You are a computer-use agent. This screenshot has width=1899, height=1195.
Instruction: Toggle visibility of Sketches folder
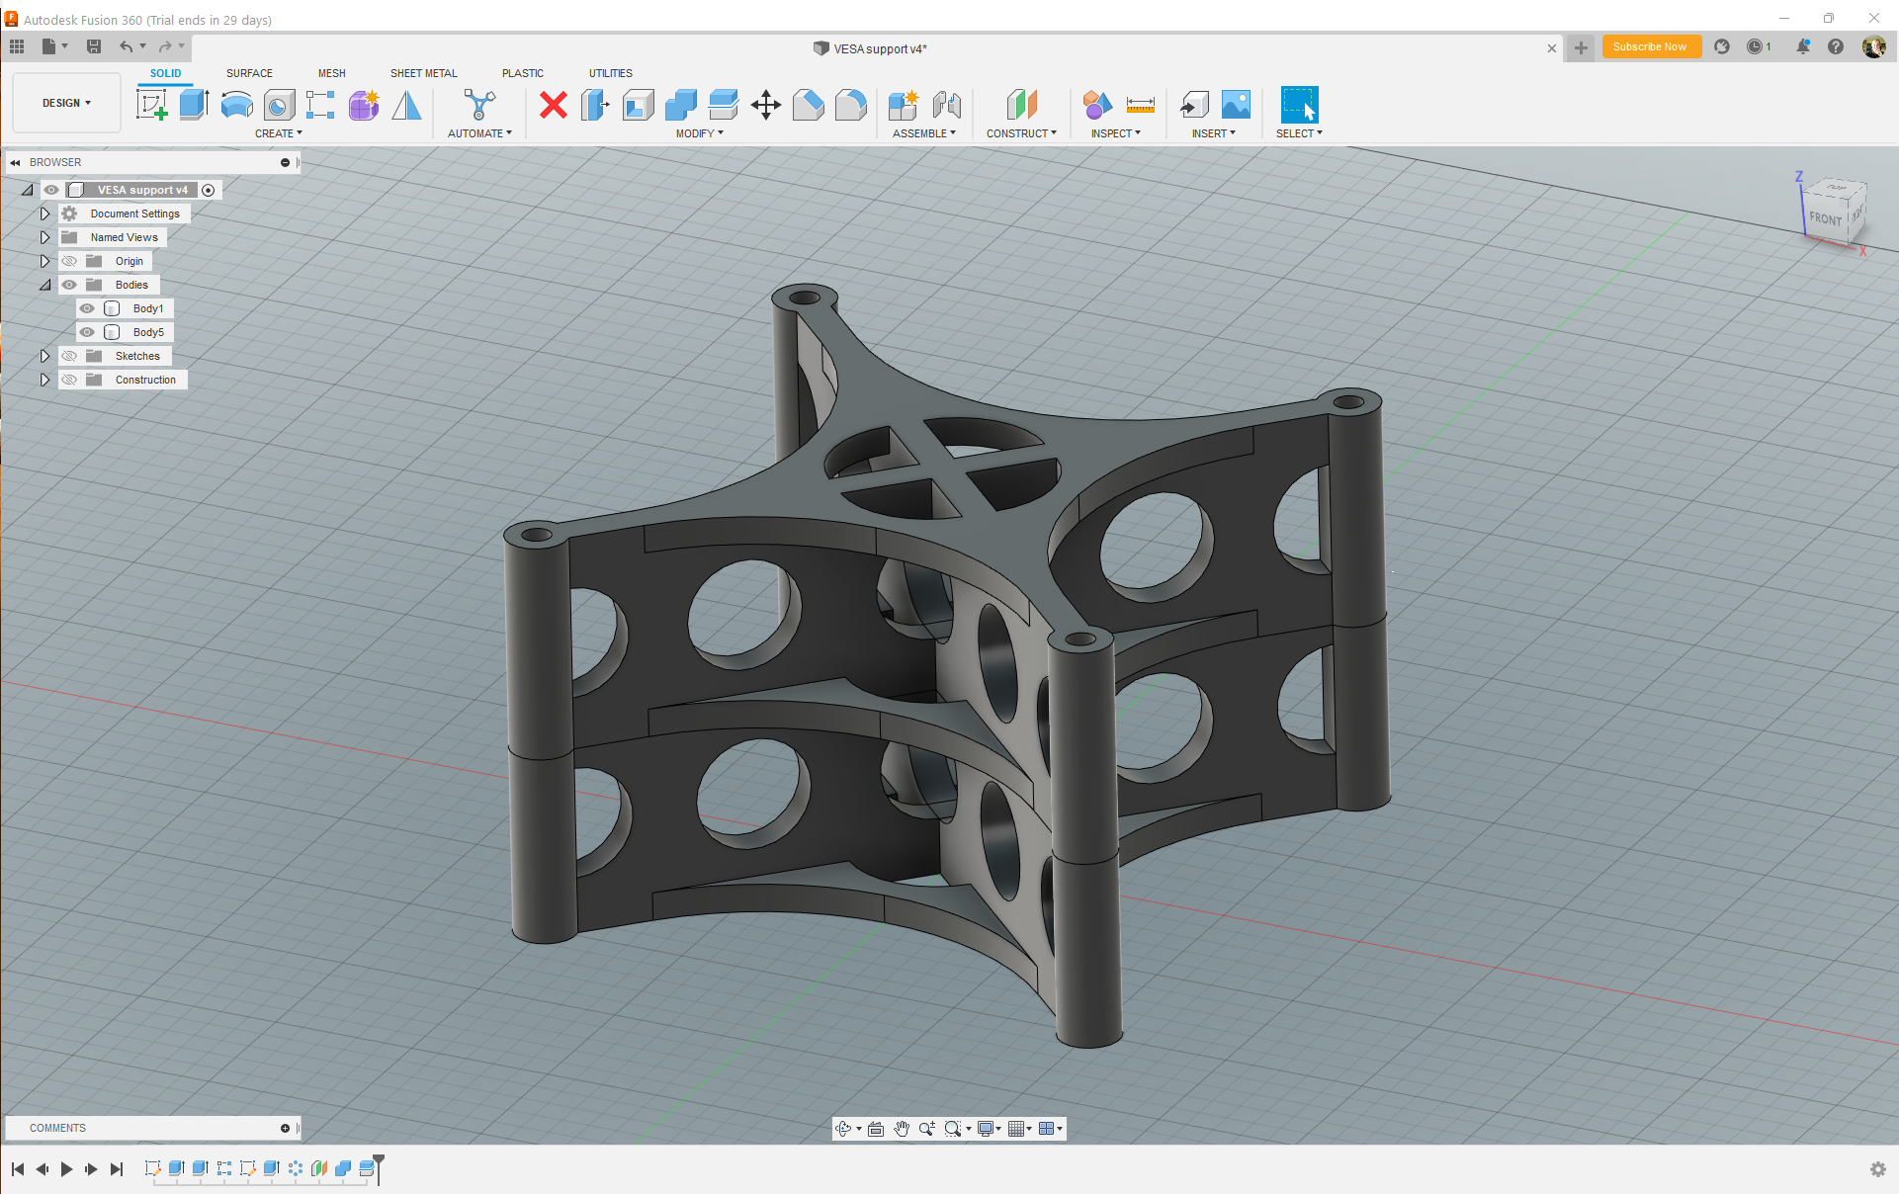tap(67, 355)
